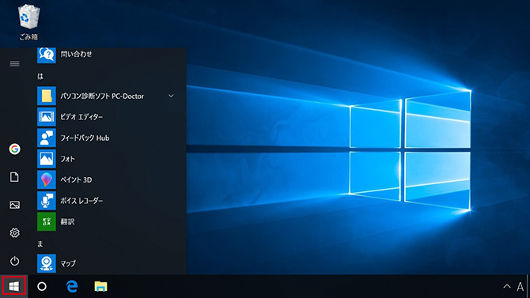Open the ボイス レコーダー icon
Viewport: 530px width, 298px height.
pyautogui.click(x=47, y=201)
